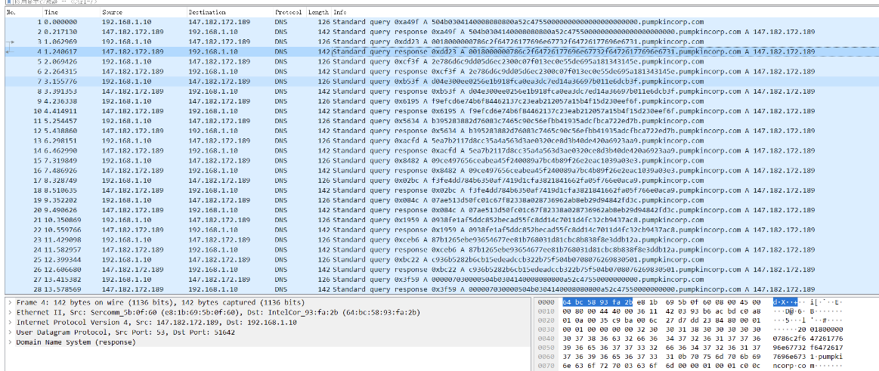Expand Domain Name System (response) node

click(8, 342)
